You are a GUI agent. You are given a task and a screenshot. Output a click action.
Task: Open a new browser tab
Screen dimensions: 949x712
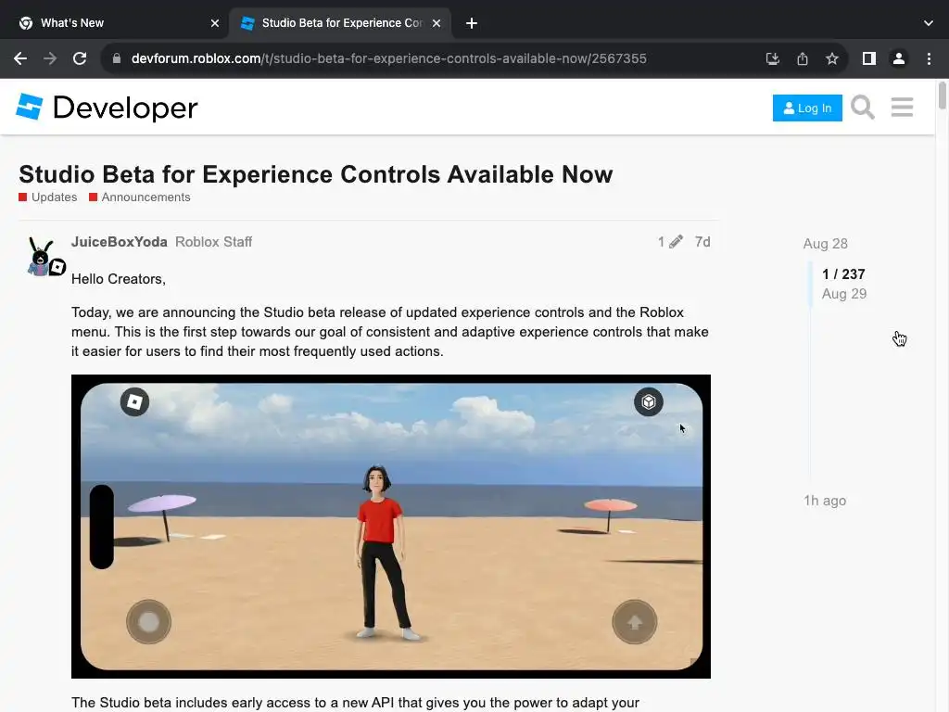(472, 23)
